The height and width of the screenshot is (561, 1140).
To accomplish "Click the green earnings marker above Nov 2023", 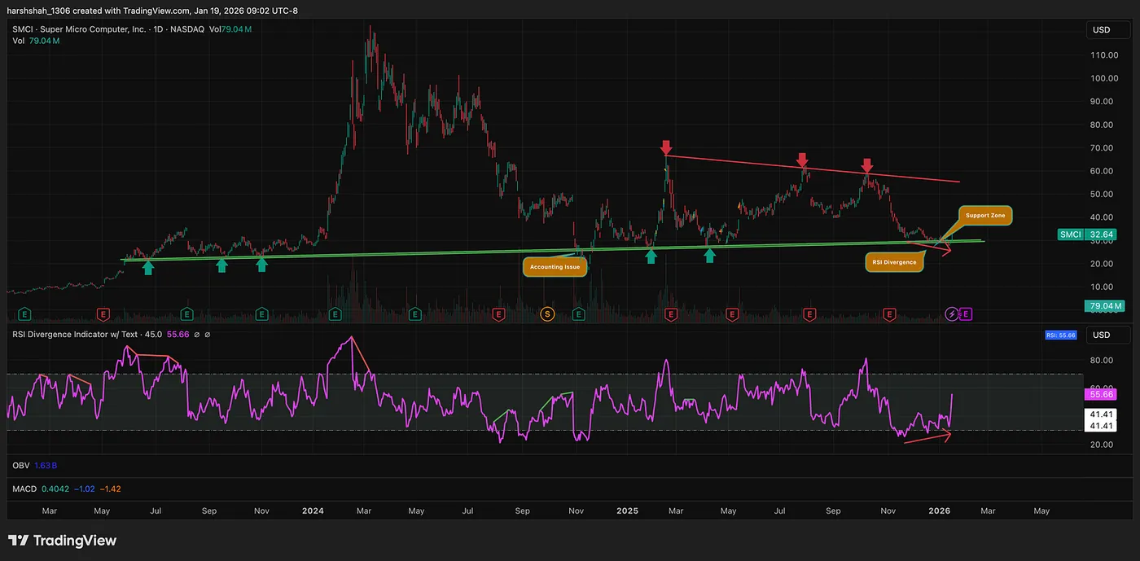I will (262, 313).
